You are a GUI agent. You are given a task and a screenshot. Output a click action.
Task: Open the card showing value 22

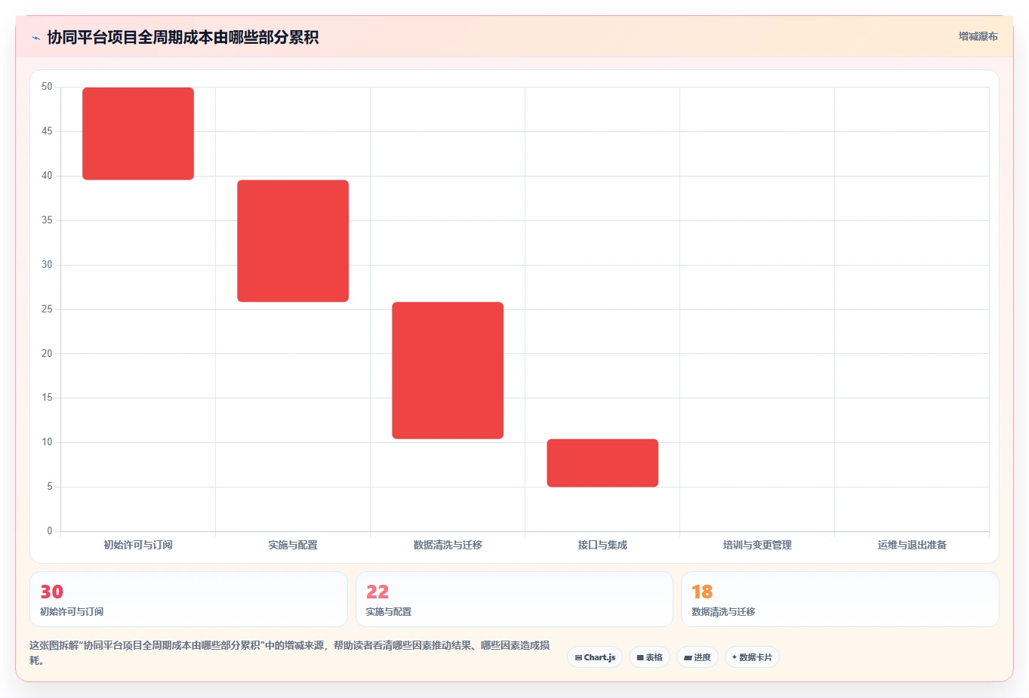tap(514, 599)
